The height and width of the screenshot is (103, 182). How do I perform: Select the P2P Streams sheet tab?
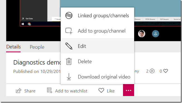pos(164,19)
